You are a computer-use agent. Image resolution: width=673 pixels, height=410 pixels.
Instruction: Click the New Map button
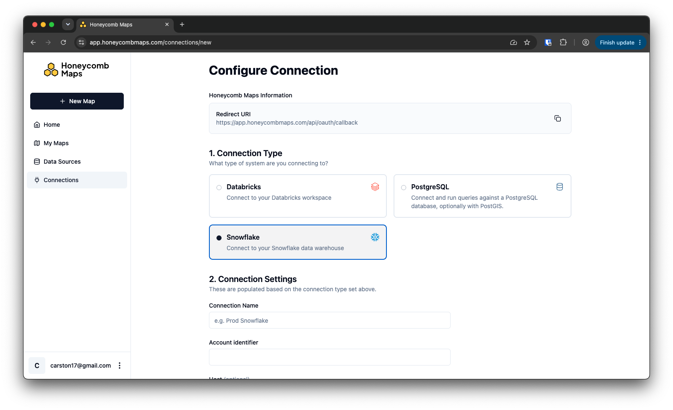[77, 101]
